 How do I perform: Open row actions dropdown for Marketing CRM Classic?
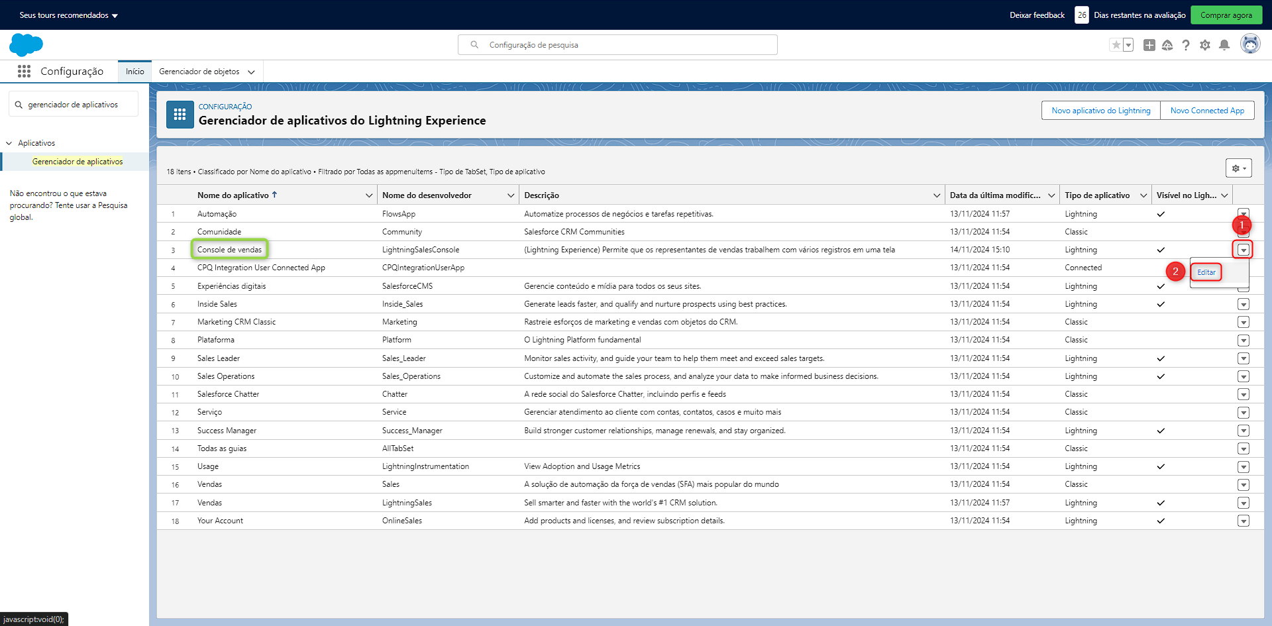pos(1244,322)
